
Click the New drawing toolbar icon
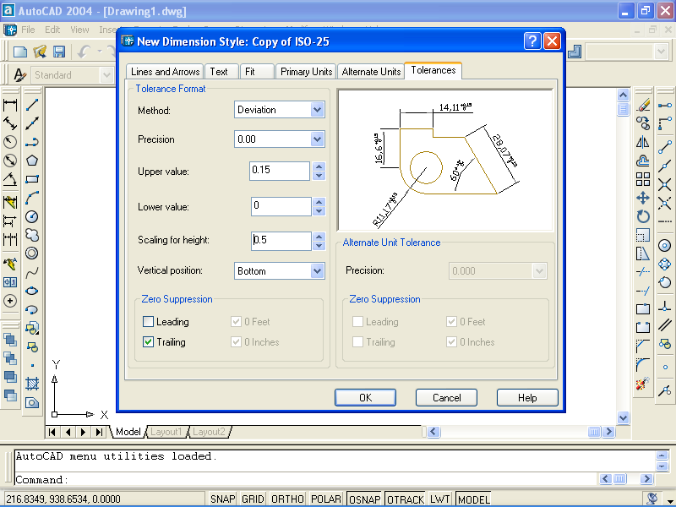point(20,52)
